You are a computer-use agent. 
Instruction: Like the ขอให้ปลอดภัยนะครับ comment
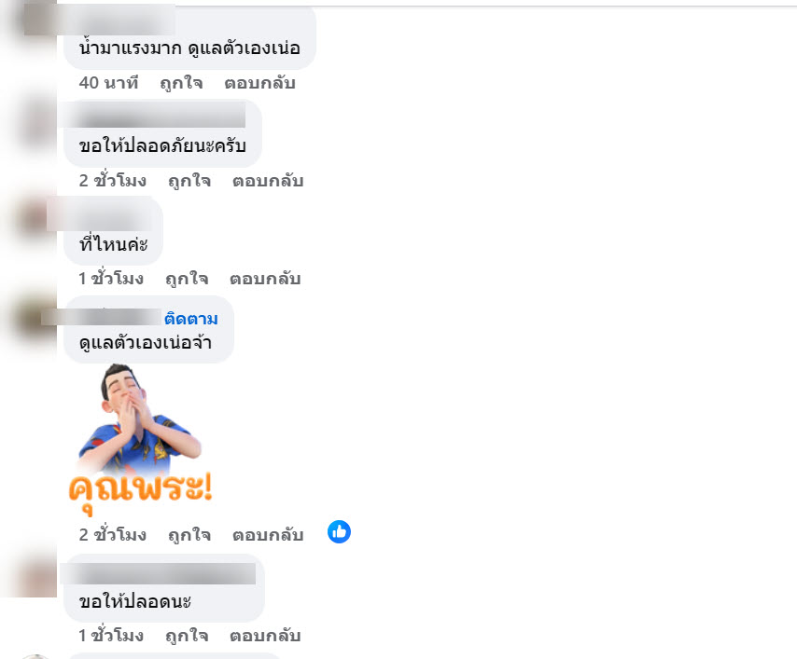[189, 181]
